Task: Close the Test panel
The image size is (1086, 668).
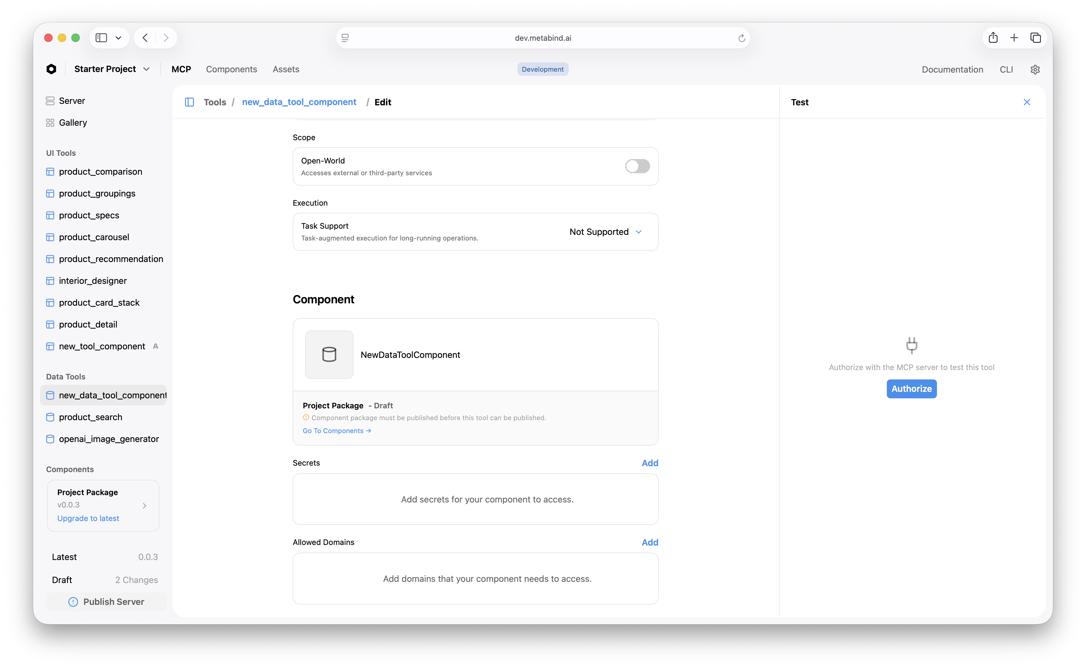Action: (1027, 102)
